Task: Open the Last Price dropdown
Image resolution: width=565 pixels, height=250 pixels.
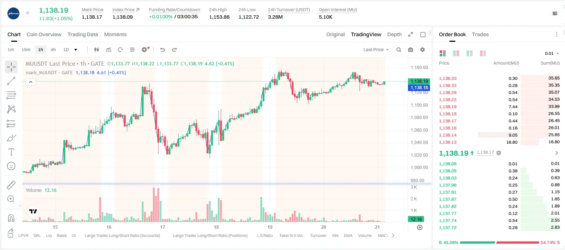Action: click(376, 50)
